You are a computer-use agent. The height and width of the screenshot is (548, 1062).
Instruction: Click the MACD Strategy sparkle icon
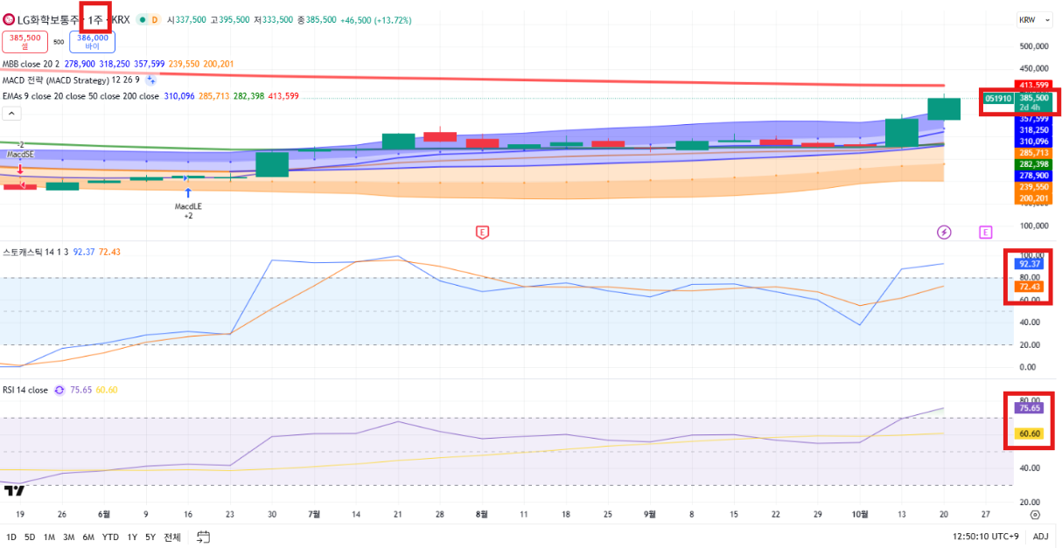pos(150,80)
